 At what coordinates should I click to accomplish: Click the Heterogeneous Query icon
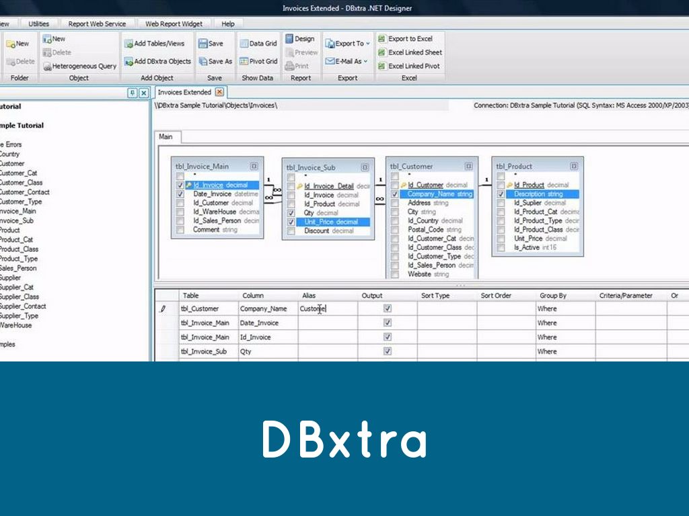point(47,67)
